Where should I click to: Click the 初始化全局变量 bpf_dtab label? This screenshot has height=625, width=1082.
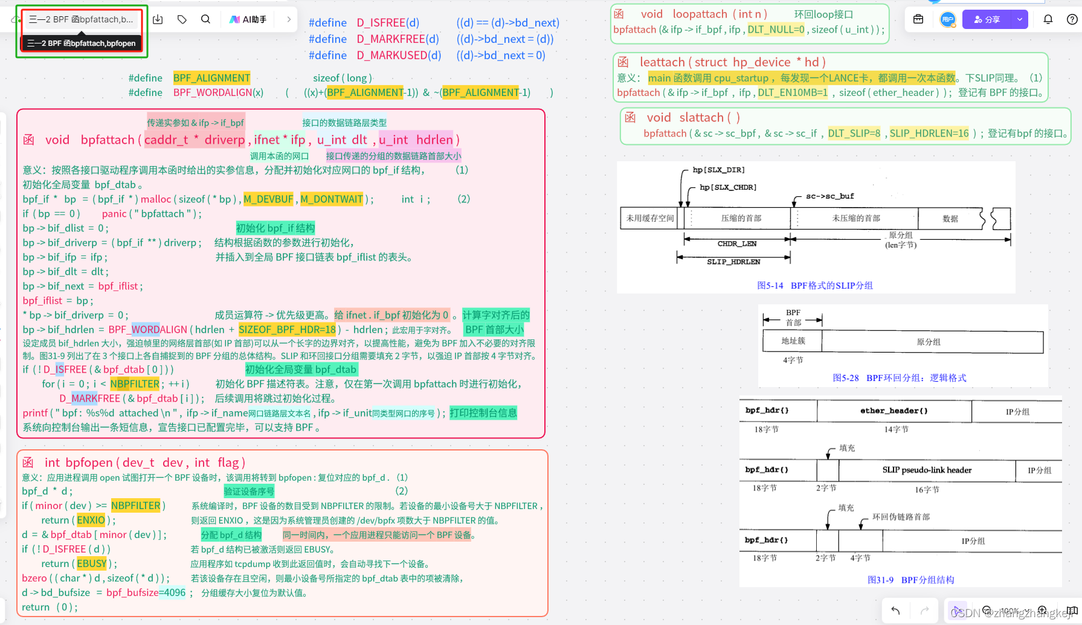pyautogui.click(x=301, y=370)
